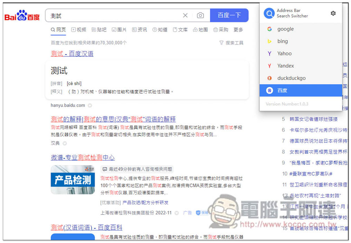
Task: Open 测试(汉语词语) - 百度百科 result
Action: [x=86, y=227]
